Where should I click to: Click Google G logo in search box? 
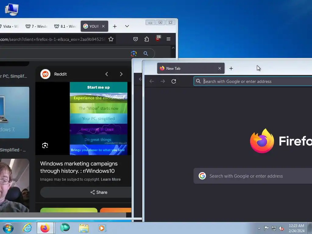[x=202, y=176]
